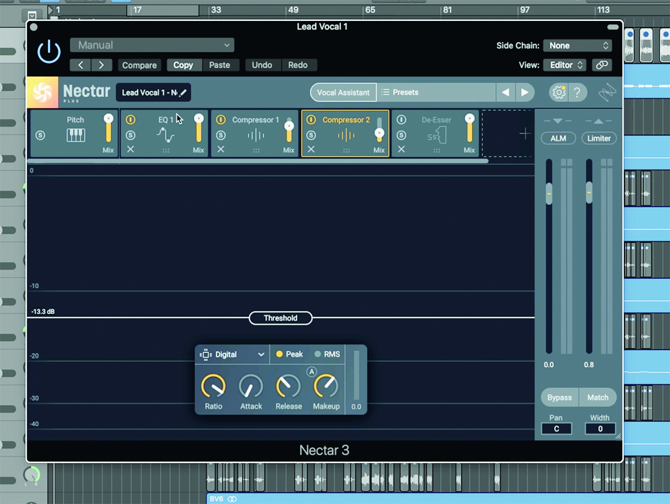Adjust the EQ 1 Mix slider
Screen dimensions: 670x504
[x=199, y=128]
